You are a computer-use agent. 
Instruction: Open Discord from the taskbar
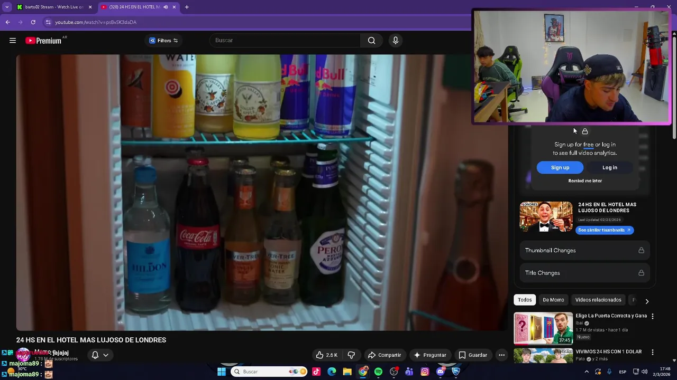point(440,372)
